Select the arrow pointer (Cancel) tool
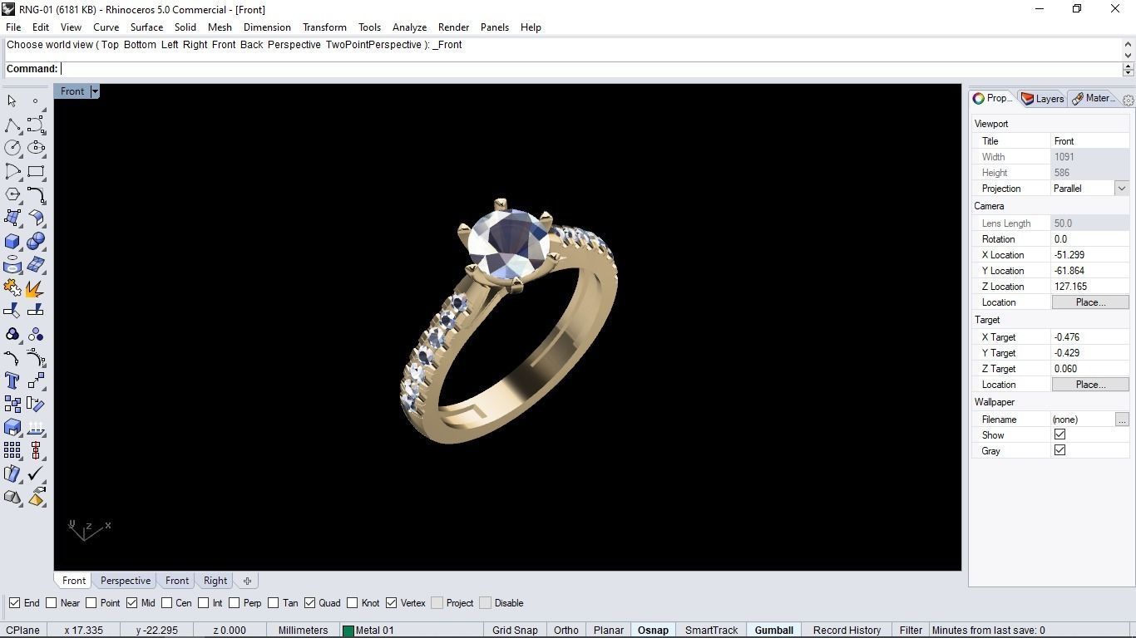The height and width of the screenshot is (638, 1136). click(x=12, y=101)
